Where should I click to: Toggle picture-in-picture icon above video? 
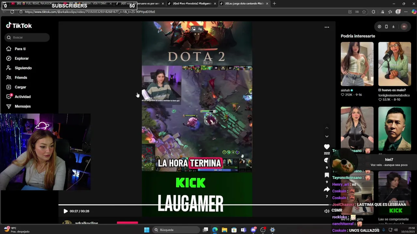tap(194, 29)
